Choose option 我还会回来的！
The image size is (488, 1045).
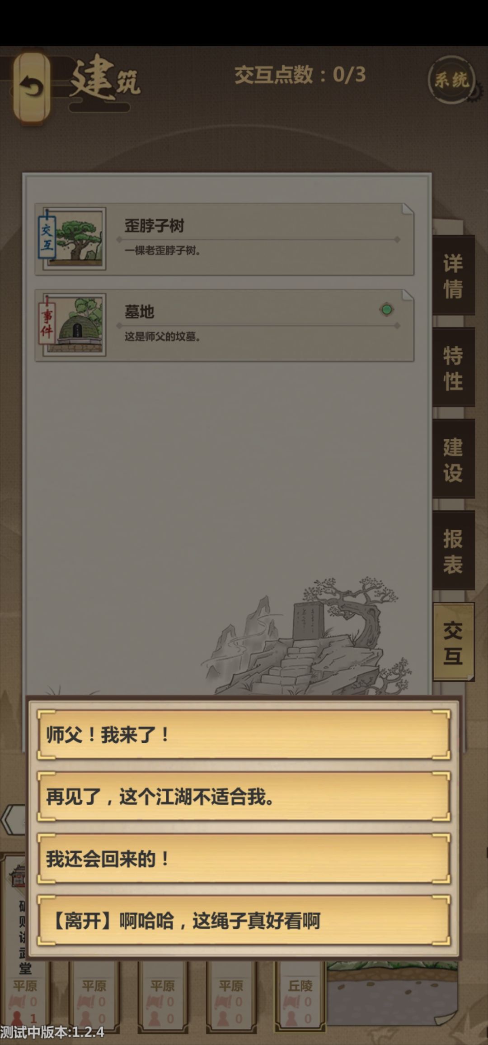click(244, 859)
